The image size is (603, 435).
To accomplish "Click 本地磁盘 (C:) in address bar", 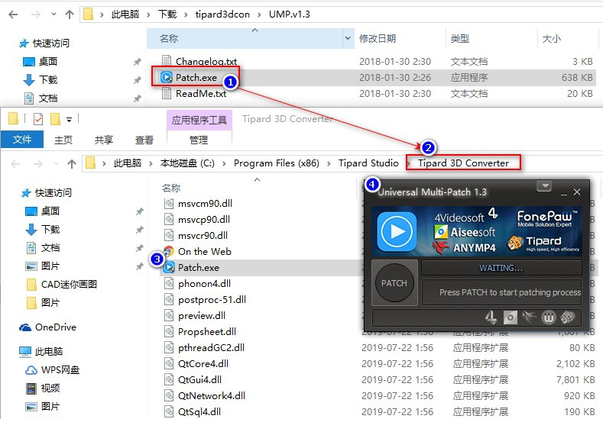I will coord(187,163).
